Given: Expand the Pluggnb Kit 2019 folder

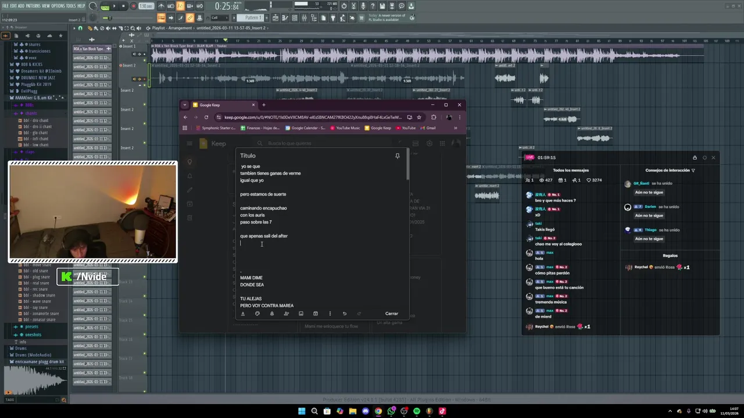Looking at the screenshot, I should [x=35, y=84].
